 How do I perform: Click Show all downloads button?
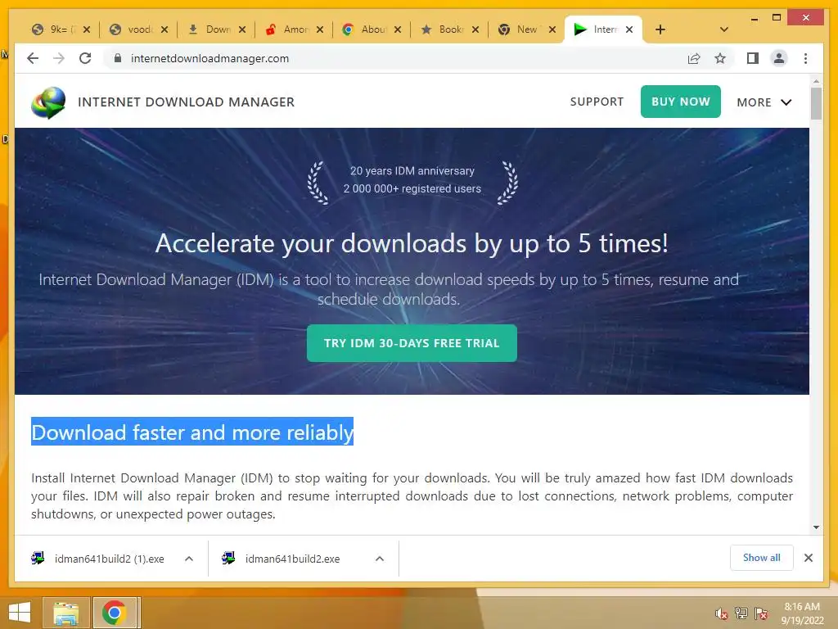(762, 558)
